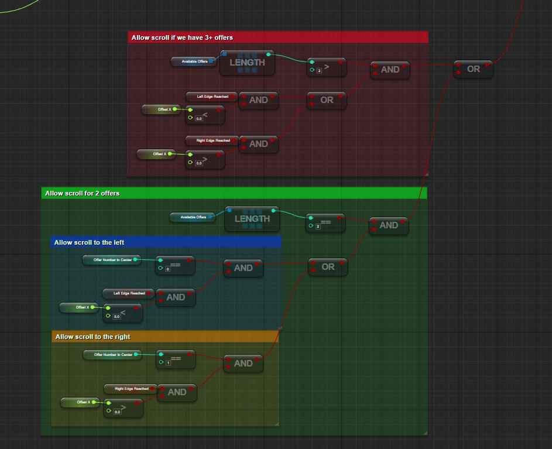Screen dimensions: 552x449
Task: Select Available Offers variable in the green comment
Action: pyautogui.click(x=193, y=217)
